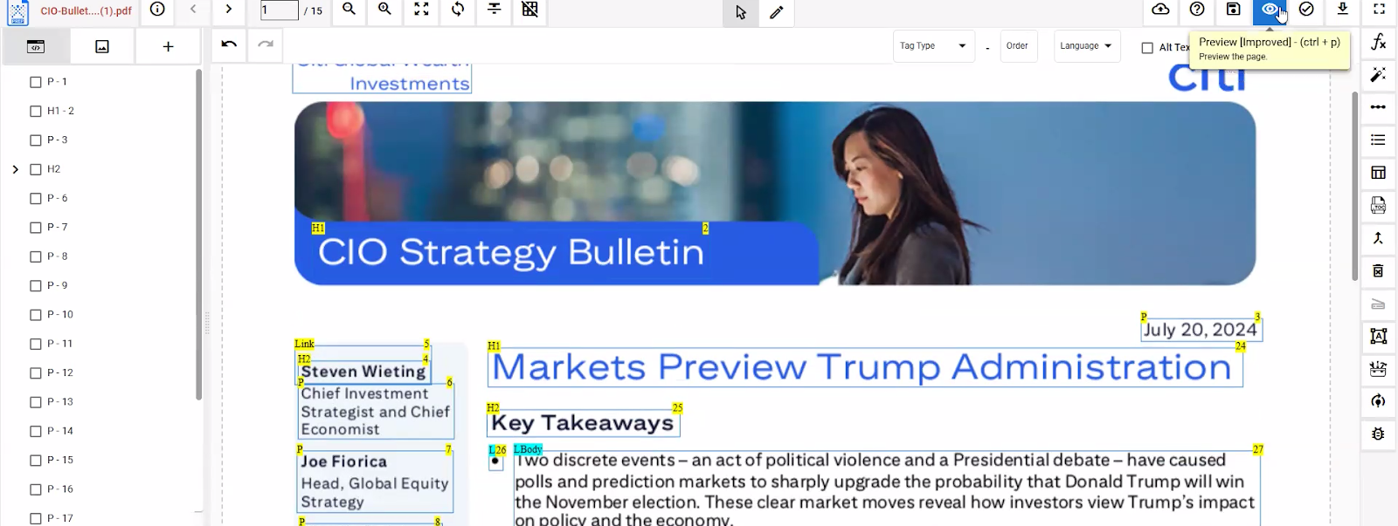Open the help question mark icon
This screenshot has height=526, width=1398.
coord(1197,9)
